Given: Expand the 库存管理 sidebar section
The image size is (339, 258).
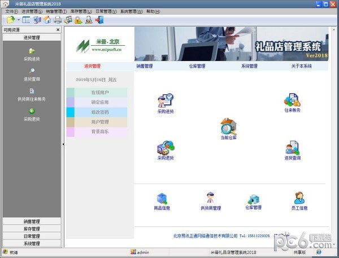Looking at the screenshot, I should pyautogui.click(x=32, y=229).
